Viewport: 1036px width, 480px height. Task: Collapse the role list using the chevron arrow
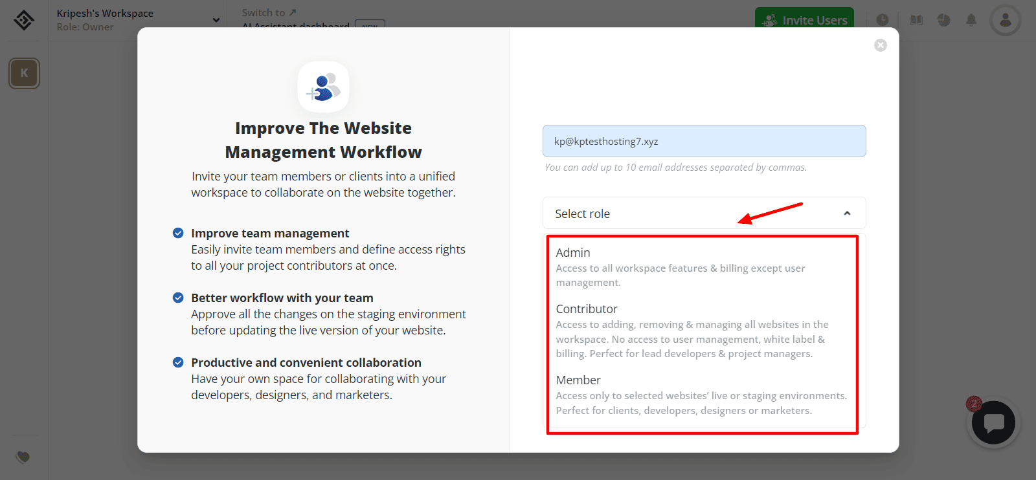(x=847, y=213)
